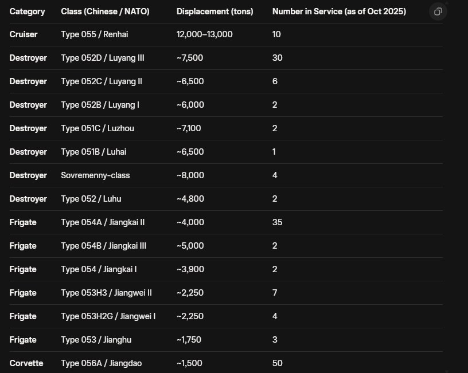This screenshot has width=468, height=373.
Task: Click the '4' count for Sovremenny-class
Action: [x=275, y=175]
